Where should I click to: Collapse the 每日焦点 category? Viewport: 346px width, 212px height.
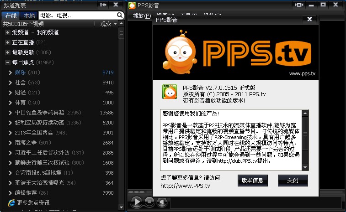[x=8, y=62]
